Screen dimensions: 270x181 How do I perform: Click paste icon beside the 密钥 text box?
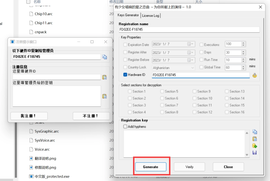click(104, 96)
